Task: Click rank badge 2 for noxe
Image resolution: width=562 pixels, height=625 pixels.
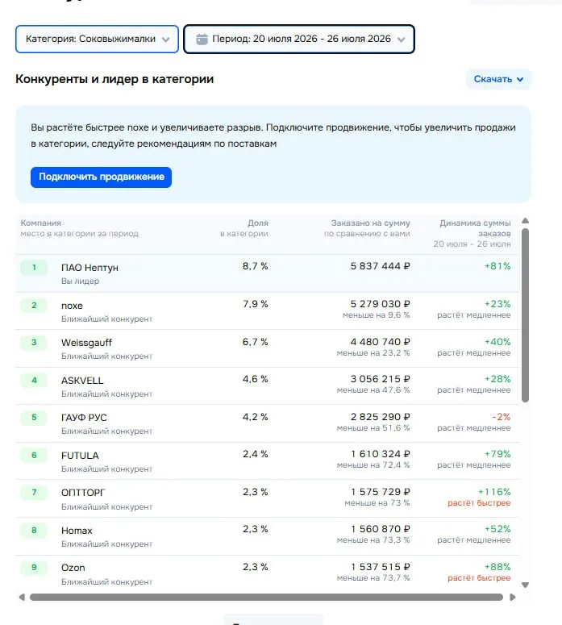Action: pyautogui.click(x=34, y=306)
